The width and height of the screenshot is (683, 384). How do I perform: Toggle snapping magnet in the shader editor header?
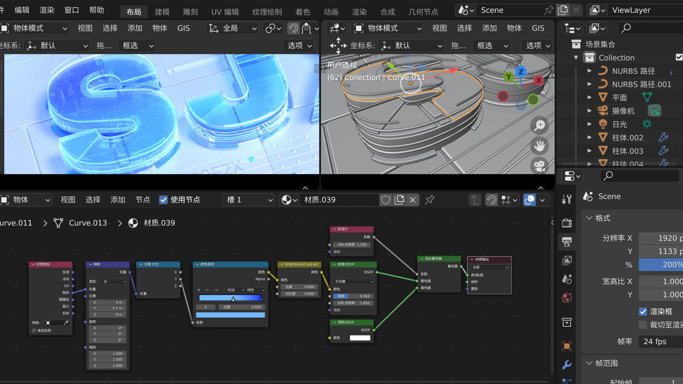pos(491,200)
